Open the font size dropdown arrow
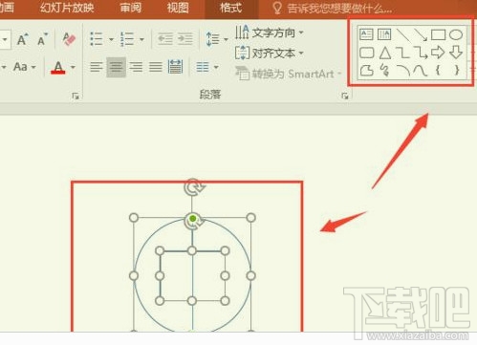 (5, 40)
